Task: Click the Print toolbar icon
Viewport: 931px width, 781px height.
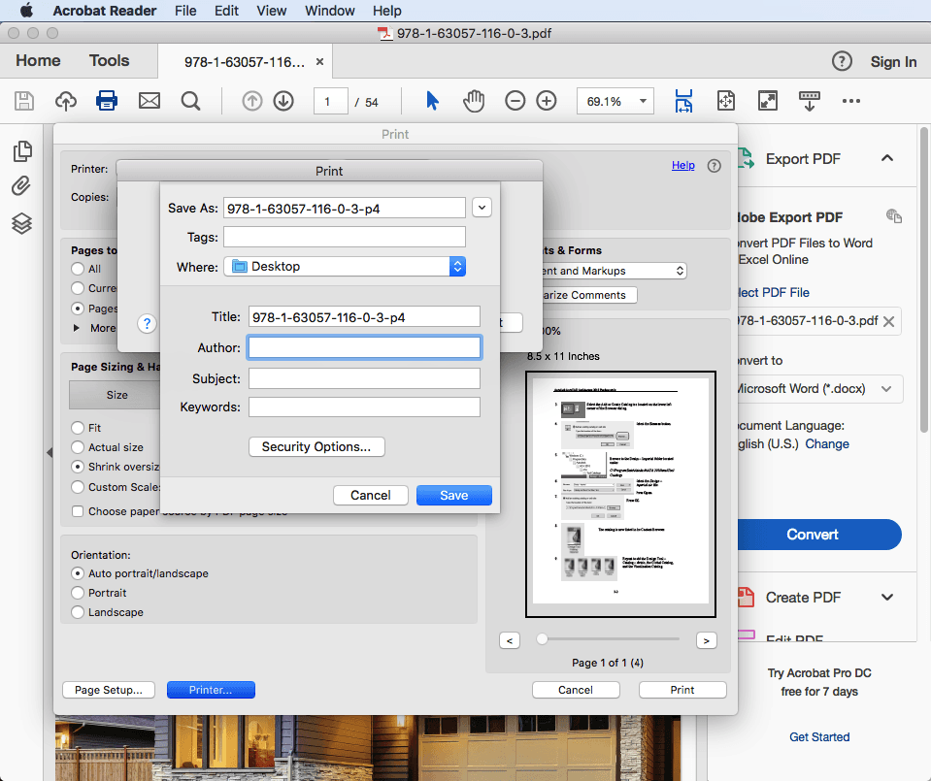Action: click(x=107, y=100)
